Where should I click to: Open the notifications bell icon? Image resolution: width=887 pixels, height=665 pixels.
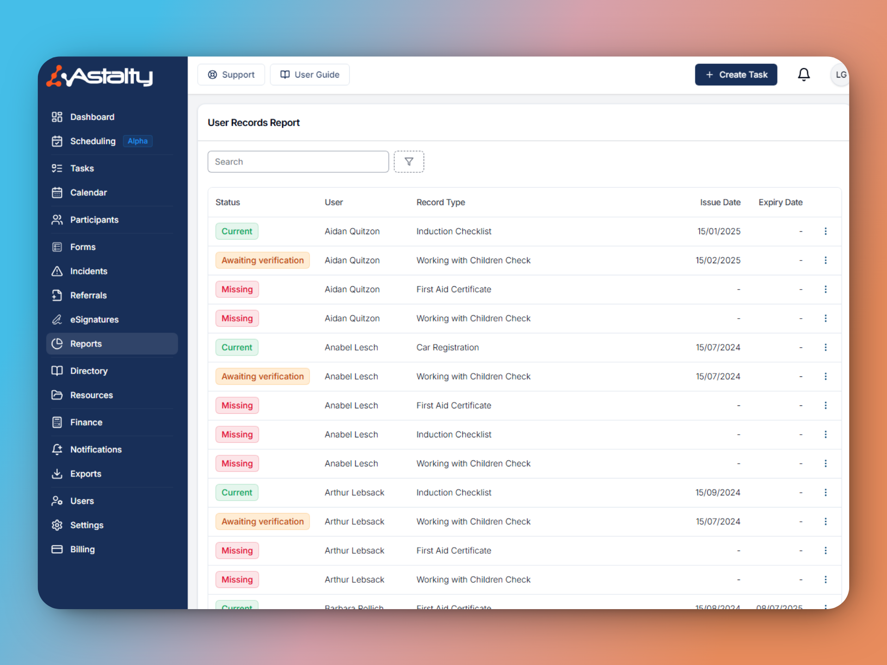[803, 74]
